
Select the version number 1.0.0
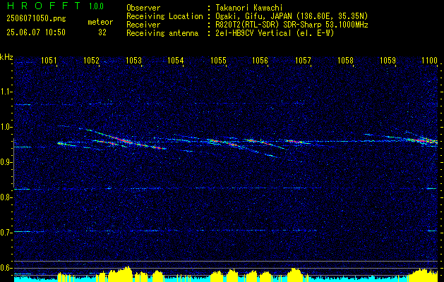(96, 6)
